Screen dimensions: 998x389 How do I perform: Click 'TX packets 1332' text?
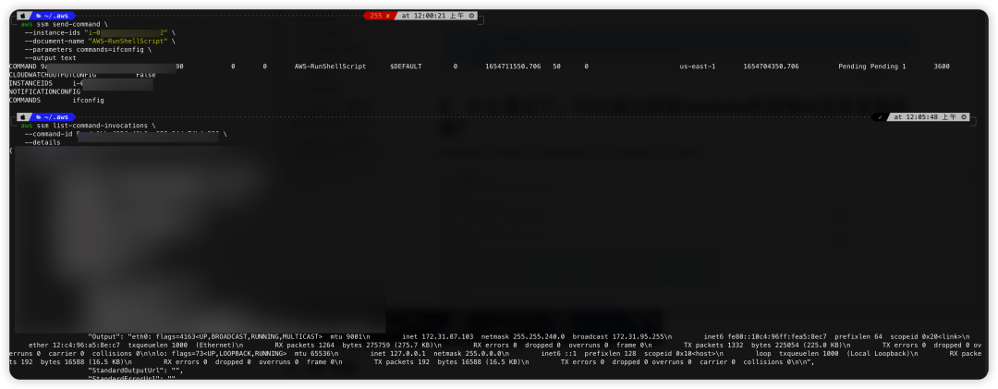coord(713,345)
